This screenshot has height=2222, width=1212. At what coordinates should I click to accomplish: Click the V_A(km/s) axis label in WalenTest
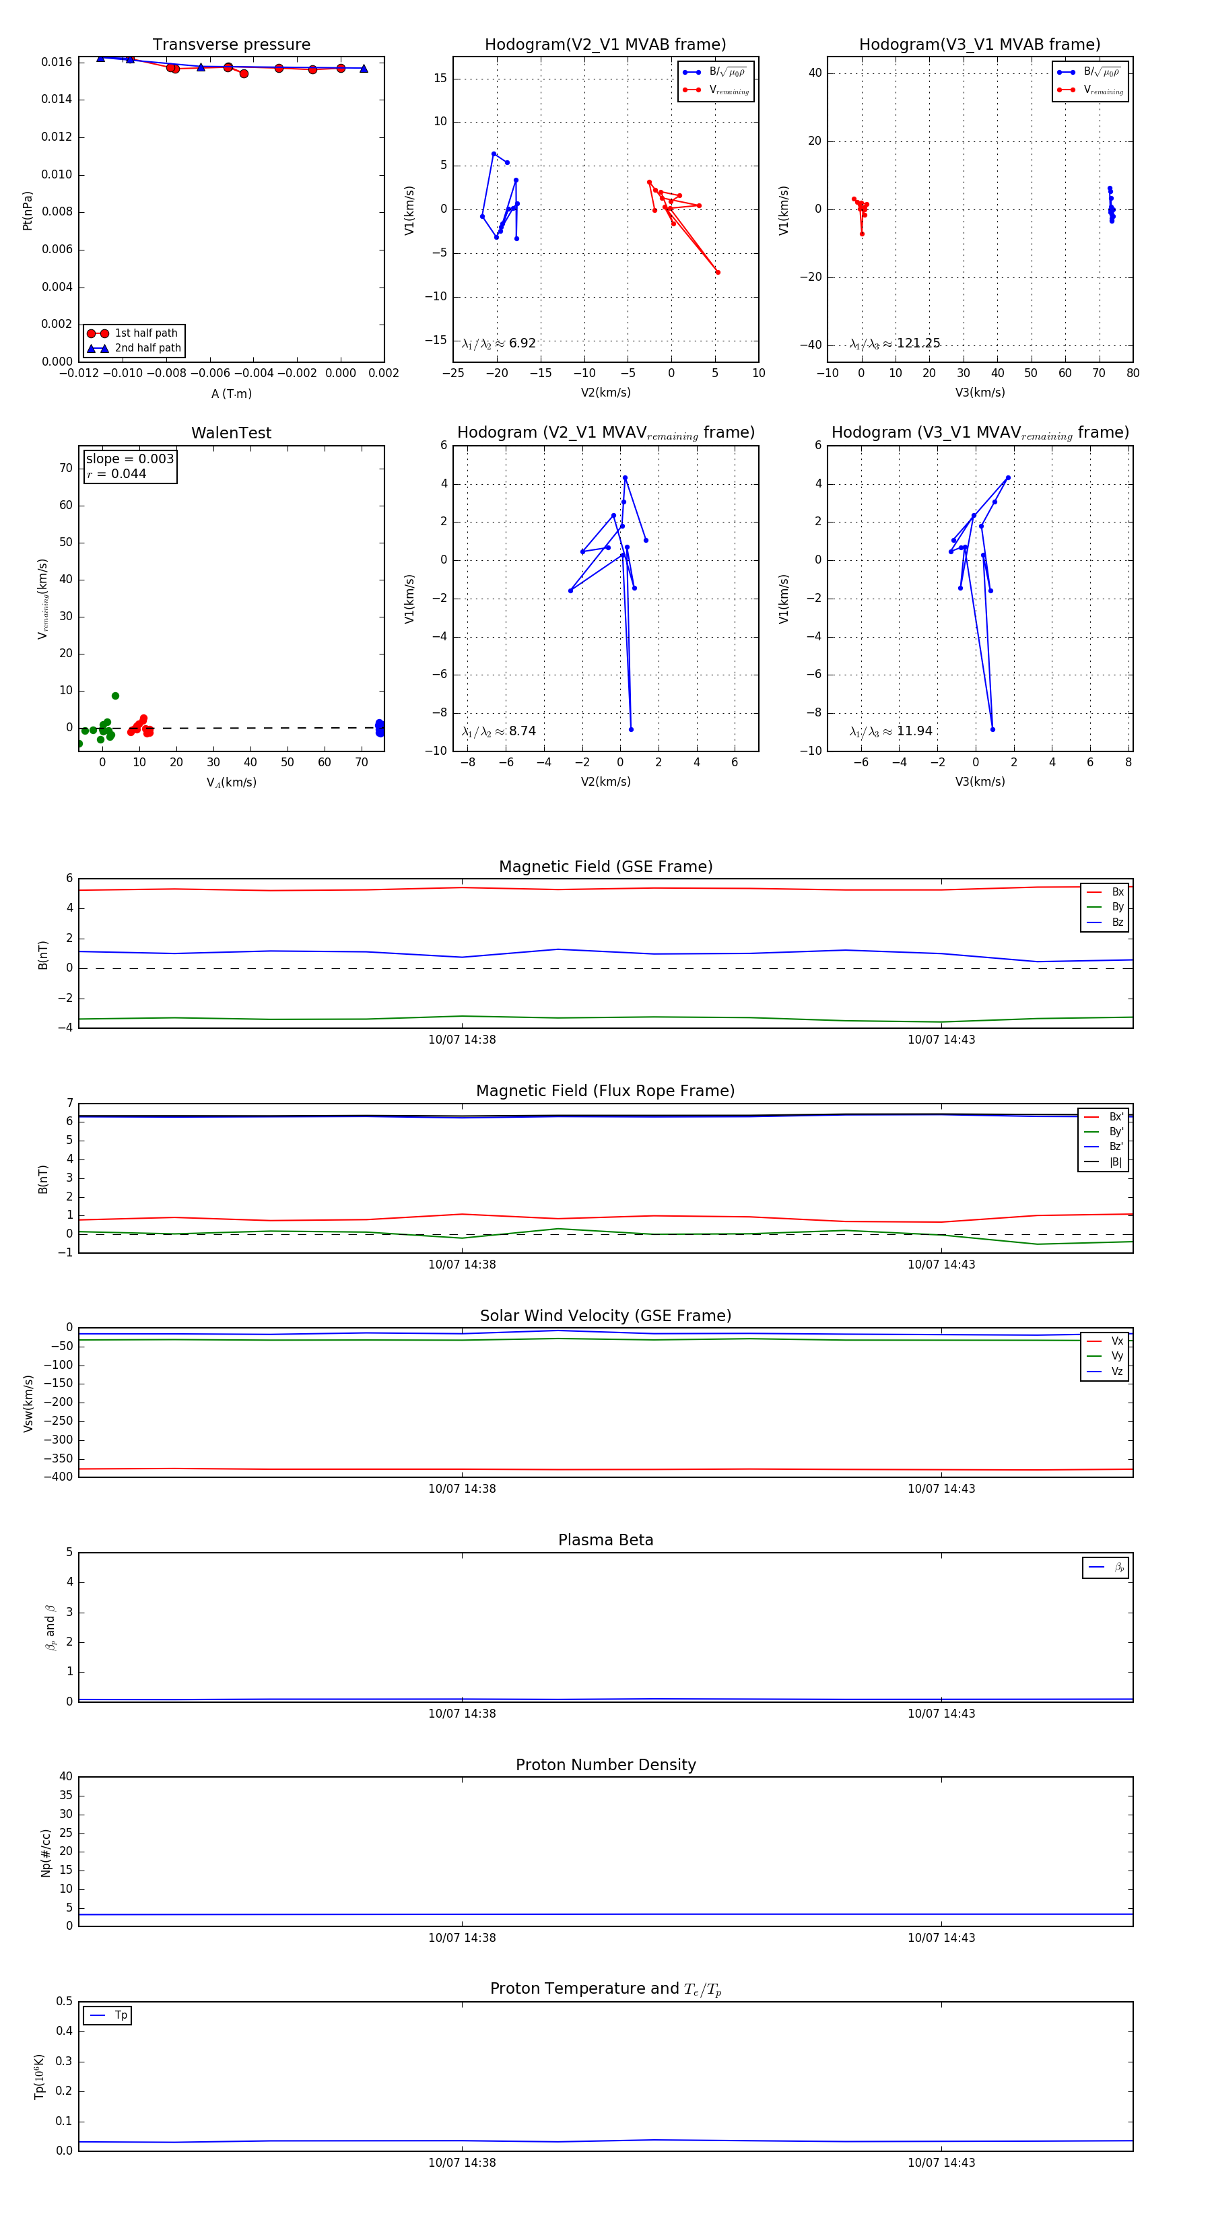pos(231,783)
